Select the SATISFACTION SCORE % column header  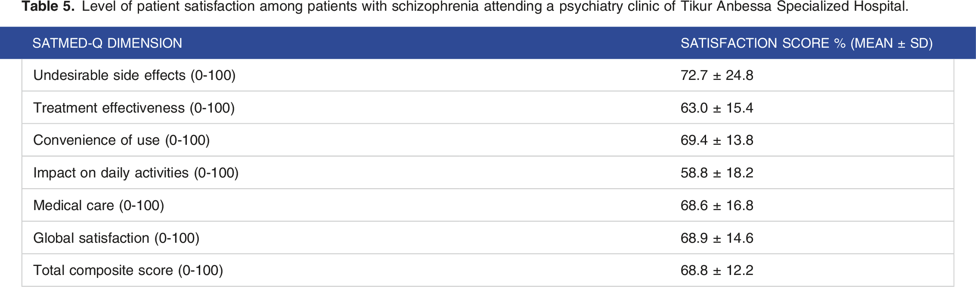tap(806, 43)
